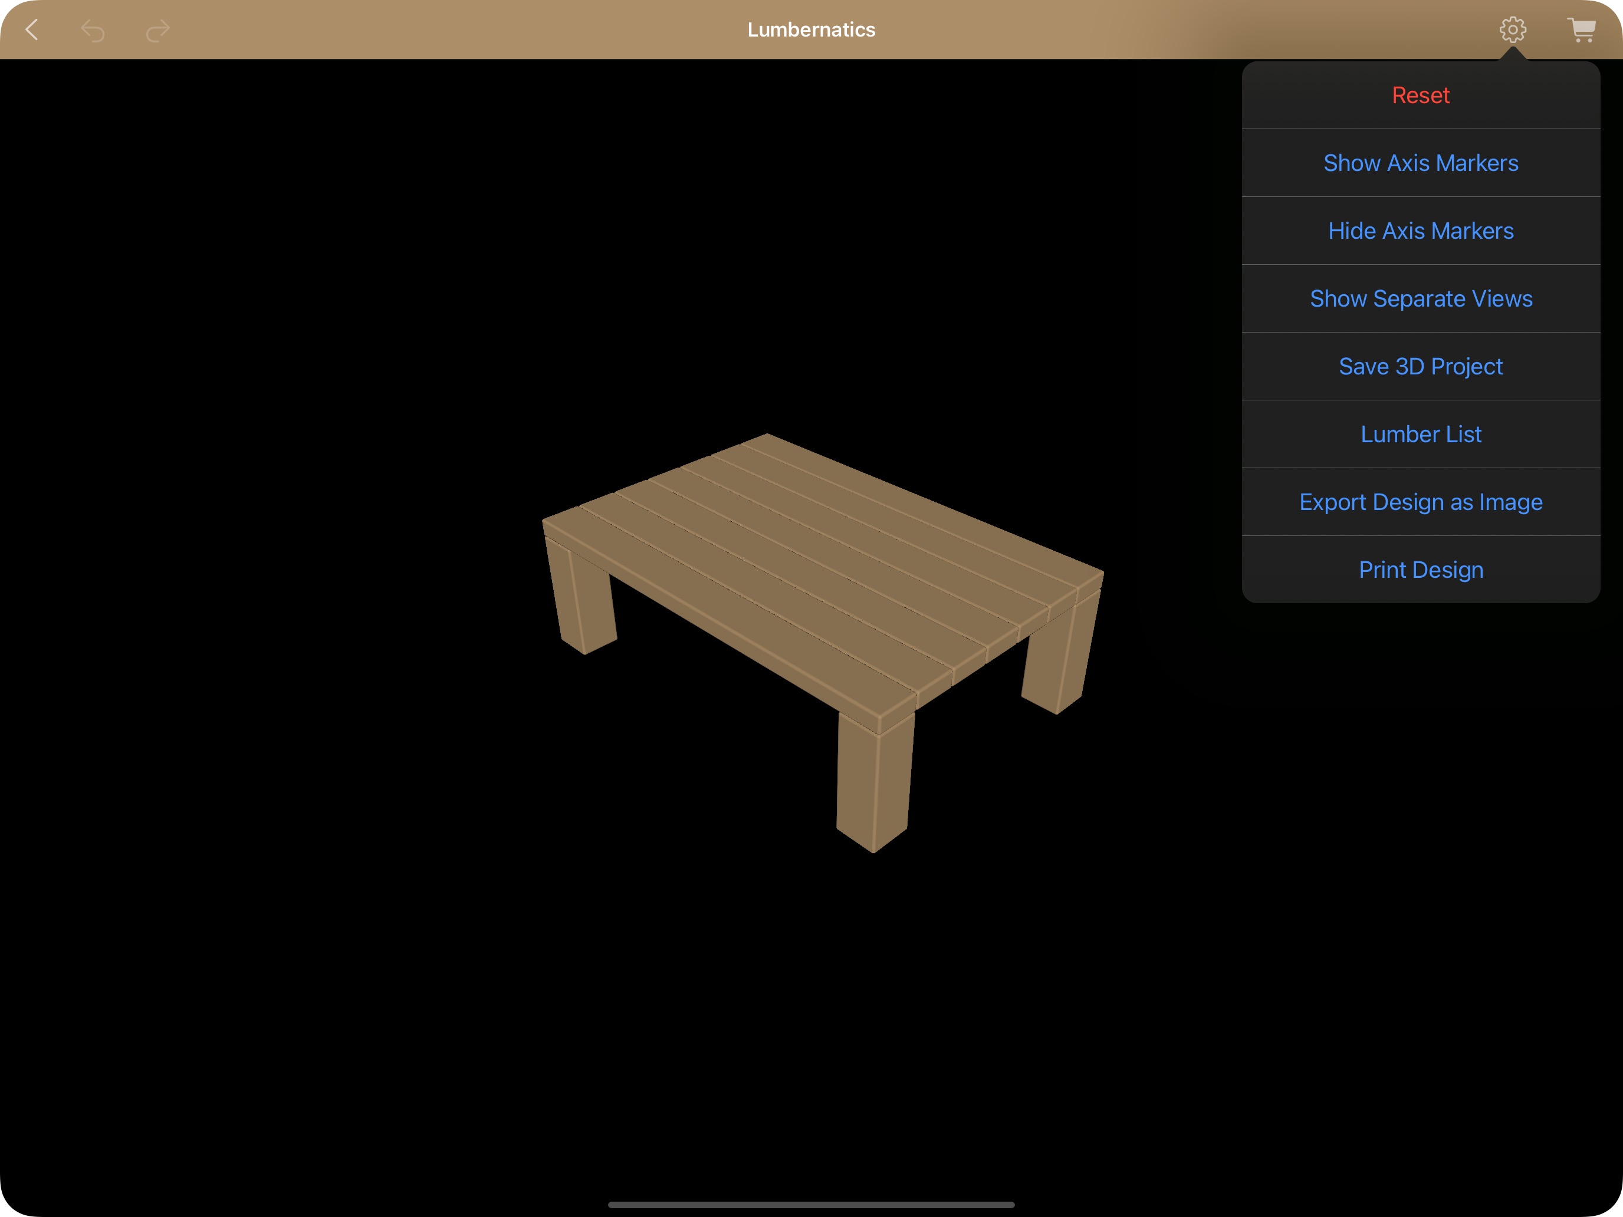Click the redo arrow icon

point(156,30)
